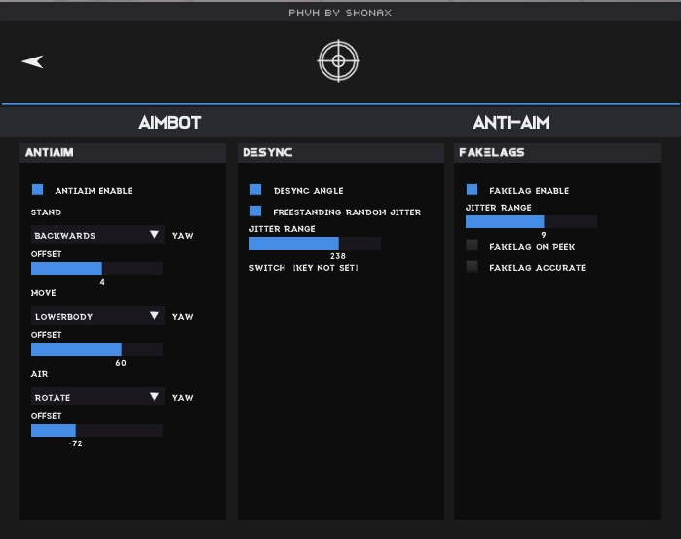
Task: Set the Desync jitter range slider
Action: 315,243
